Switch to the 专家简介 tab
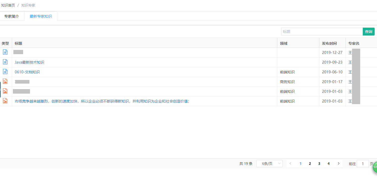The height and width of the screenshot is (178, 377). coord(12,16)
